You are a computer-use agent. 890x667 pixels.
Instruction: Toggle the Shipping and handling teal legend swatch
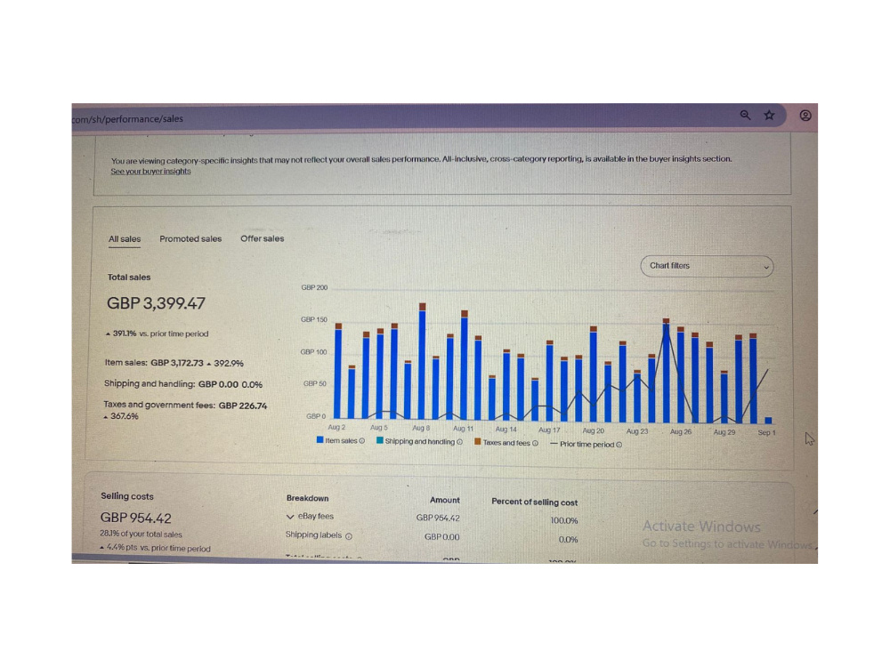tap(380, 441)
